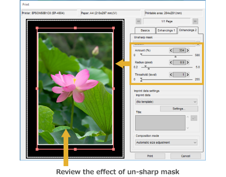This screenshot has width=226, height=177.
Task: Click the Settings... button for imprint data
Action: coord(179,109)
